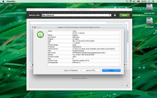This screenshot has width=157, height=98.
Task: Select the HTTP/1.1 200 OK row
Action: point(83,33)
